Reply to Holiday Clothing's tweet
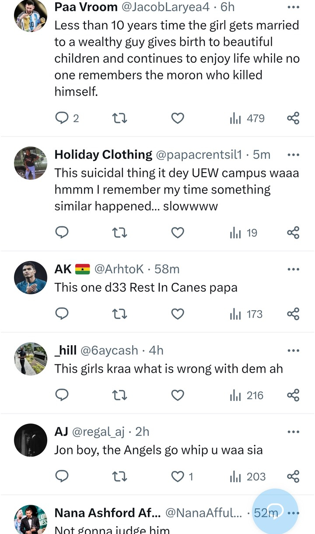This screenshot has width=315, height=534. [x=62, y=233]
